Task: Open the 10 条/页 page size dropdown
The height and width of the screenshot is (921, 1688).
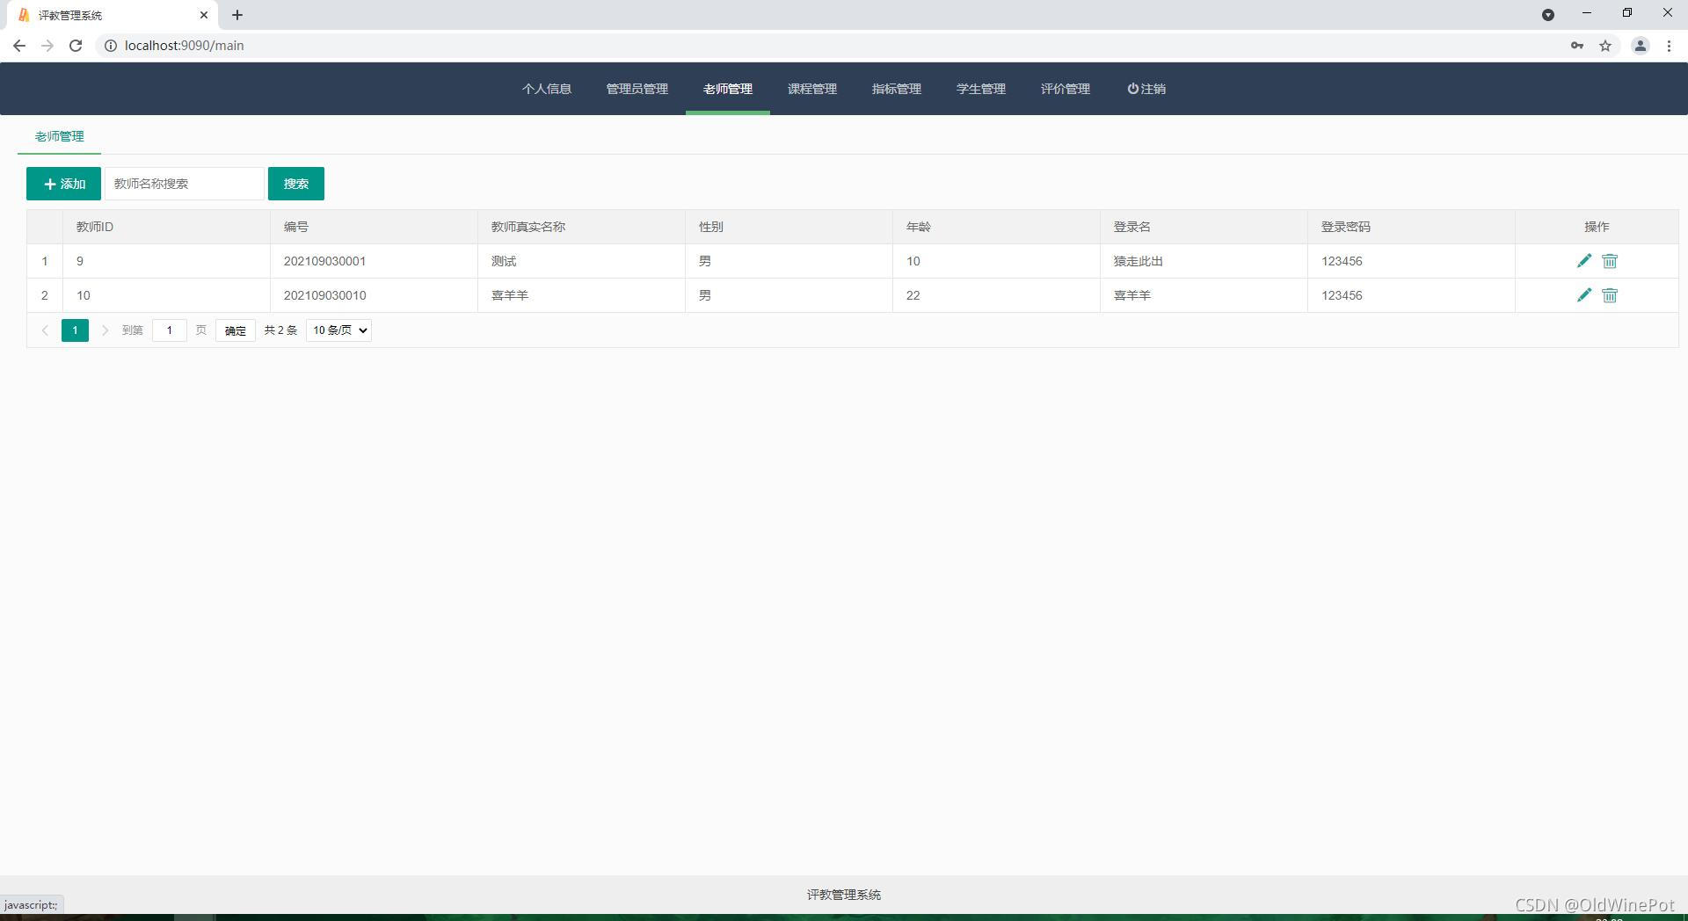Action: [338, 330]
